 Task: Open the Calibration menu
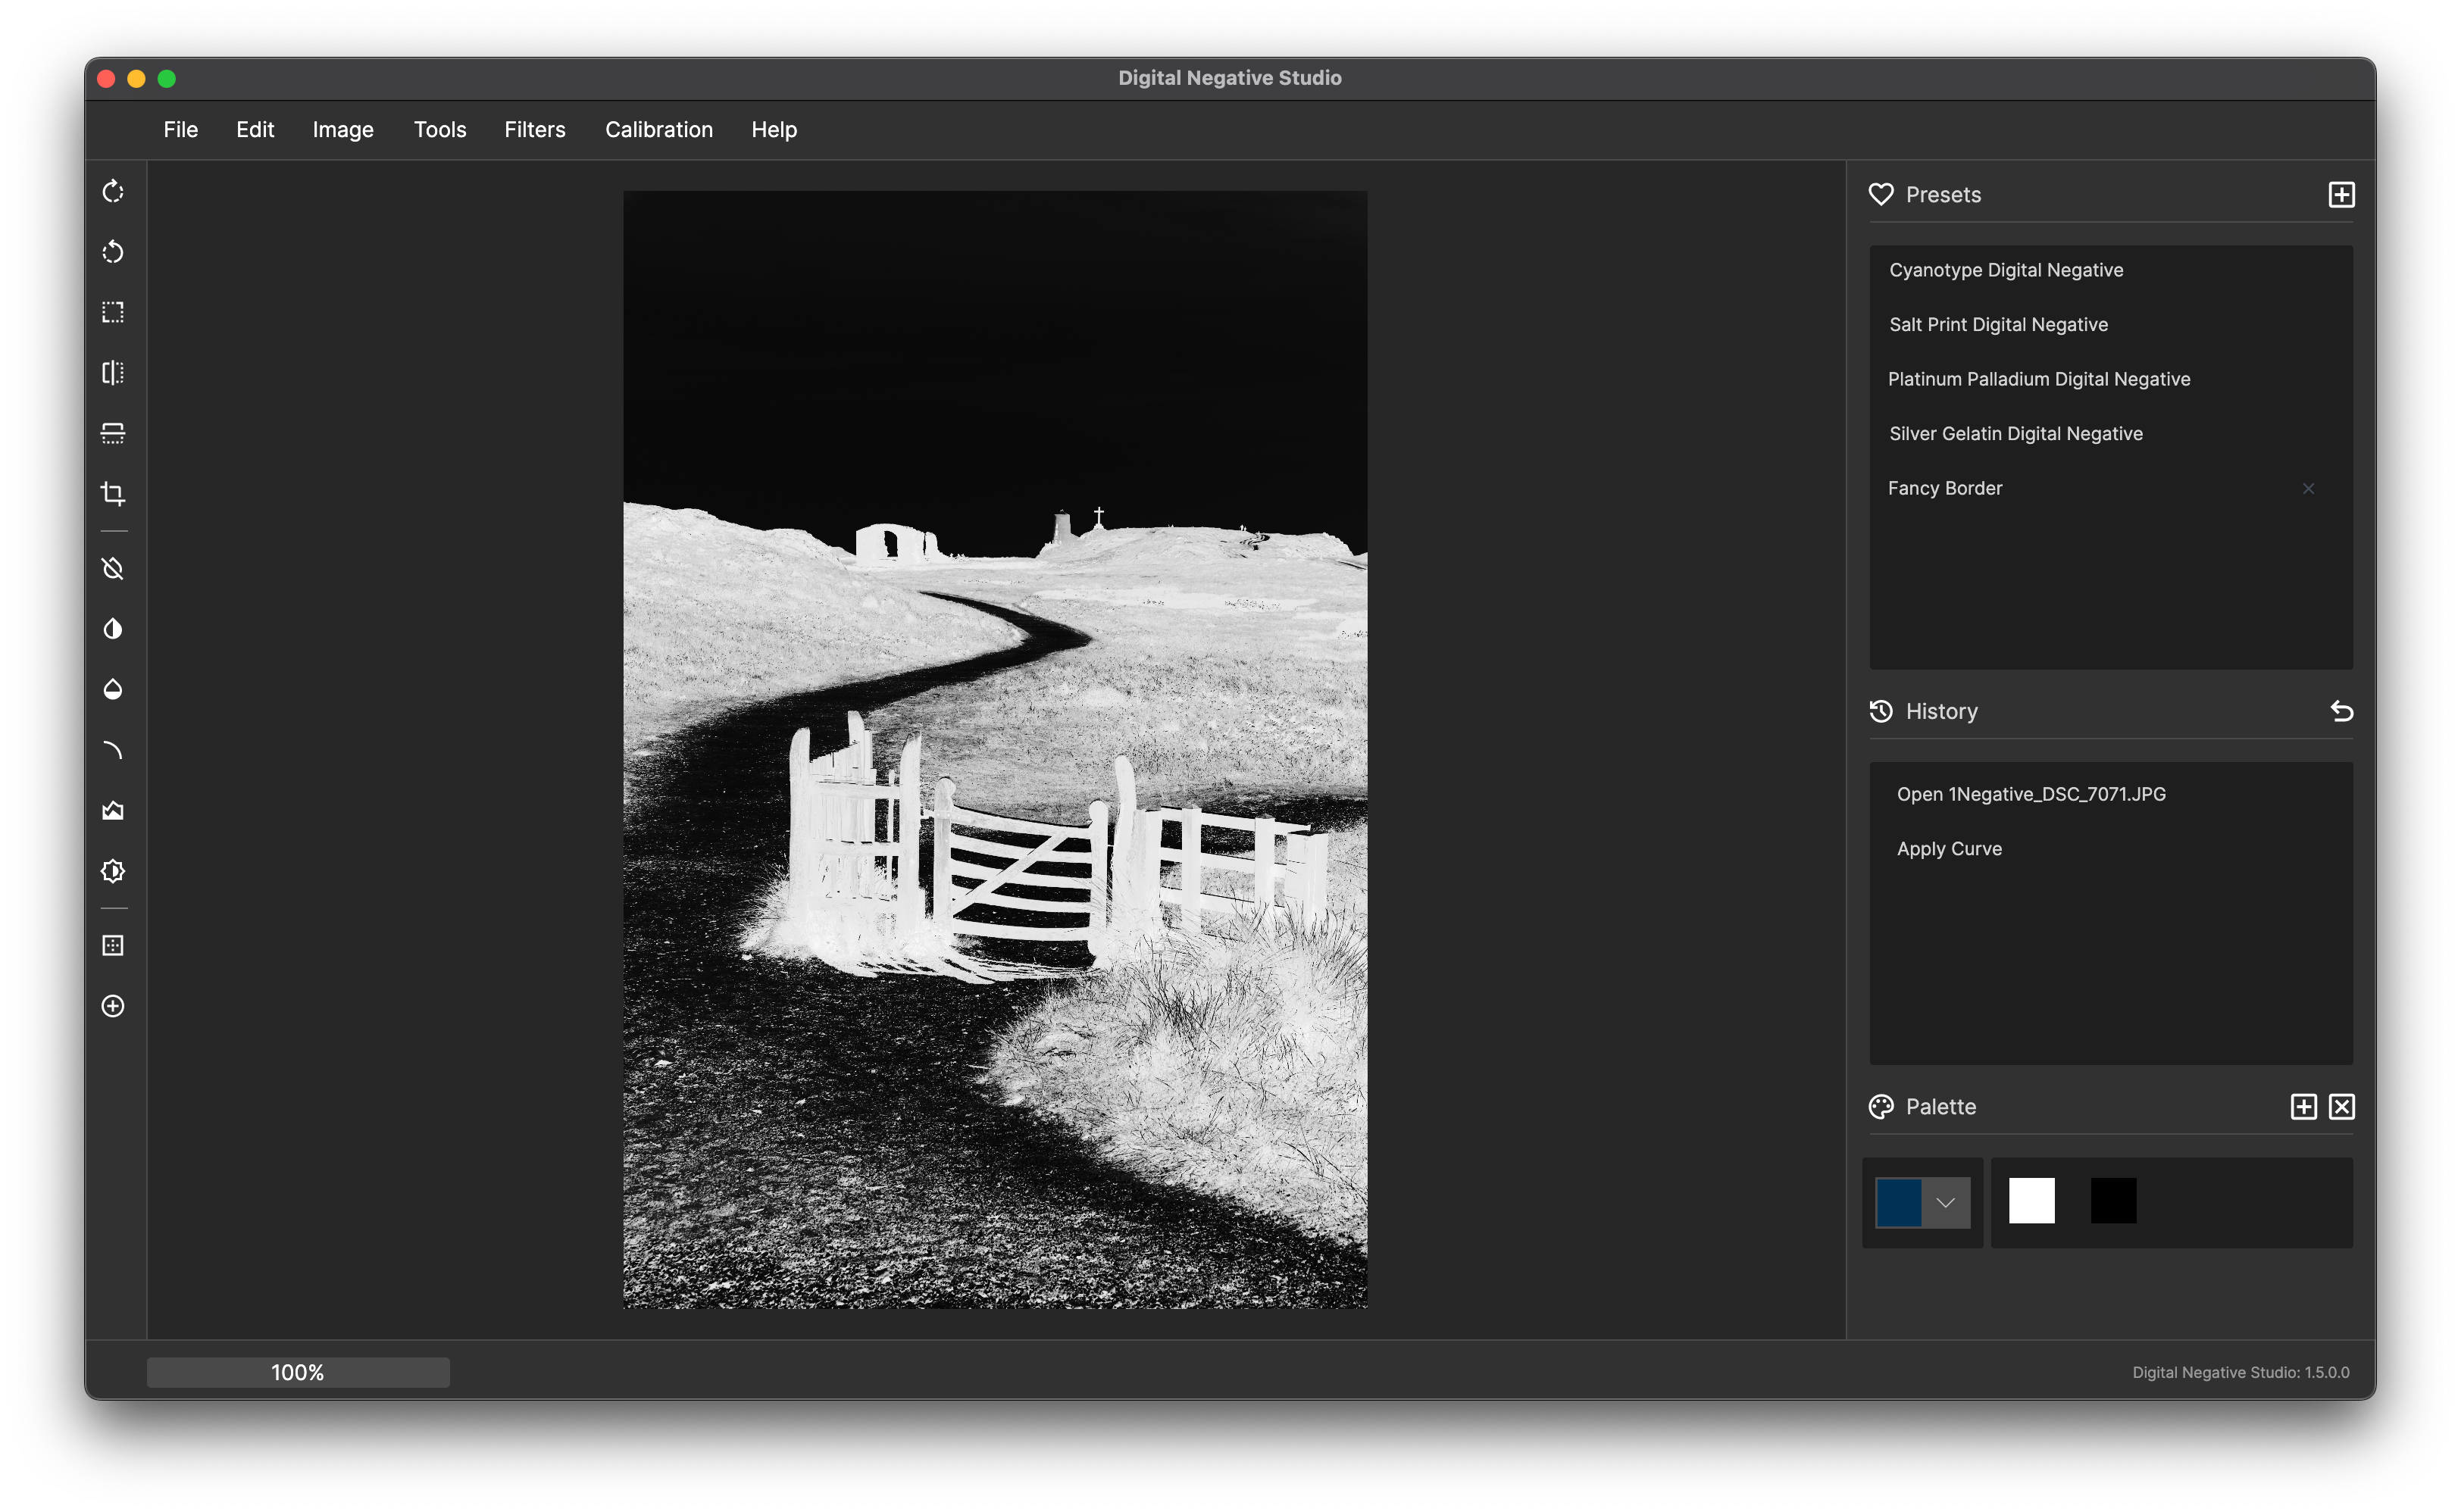658,130
